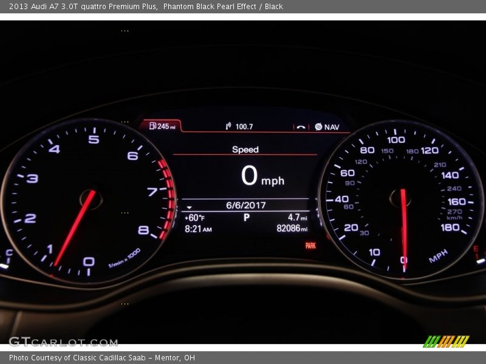
Task: Select the 82086 mi odometer reading
Action: click(x=292, y=229)
